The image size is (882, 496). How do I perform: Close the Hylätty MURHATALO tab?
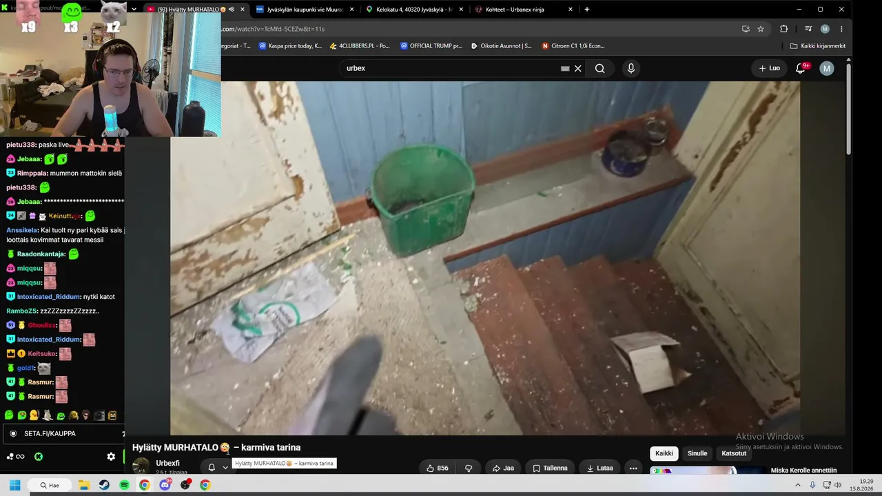(242, 10)
